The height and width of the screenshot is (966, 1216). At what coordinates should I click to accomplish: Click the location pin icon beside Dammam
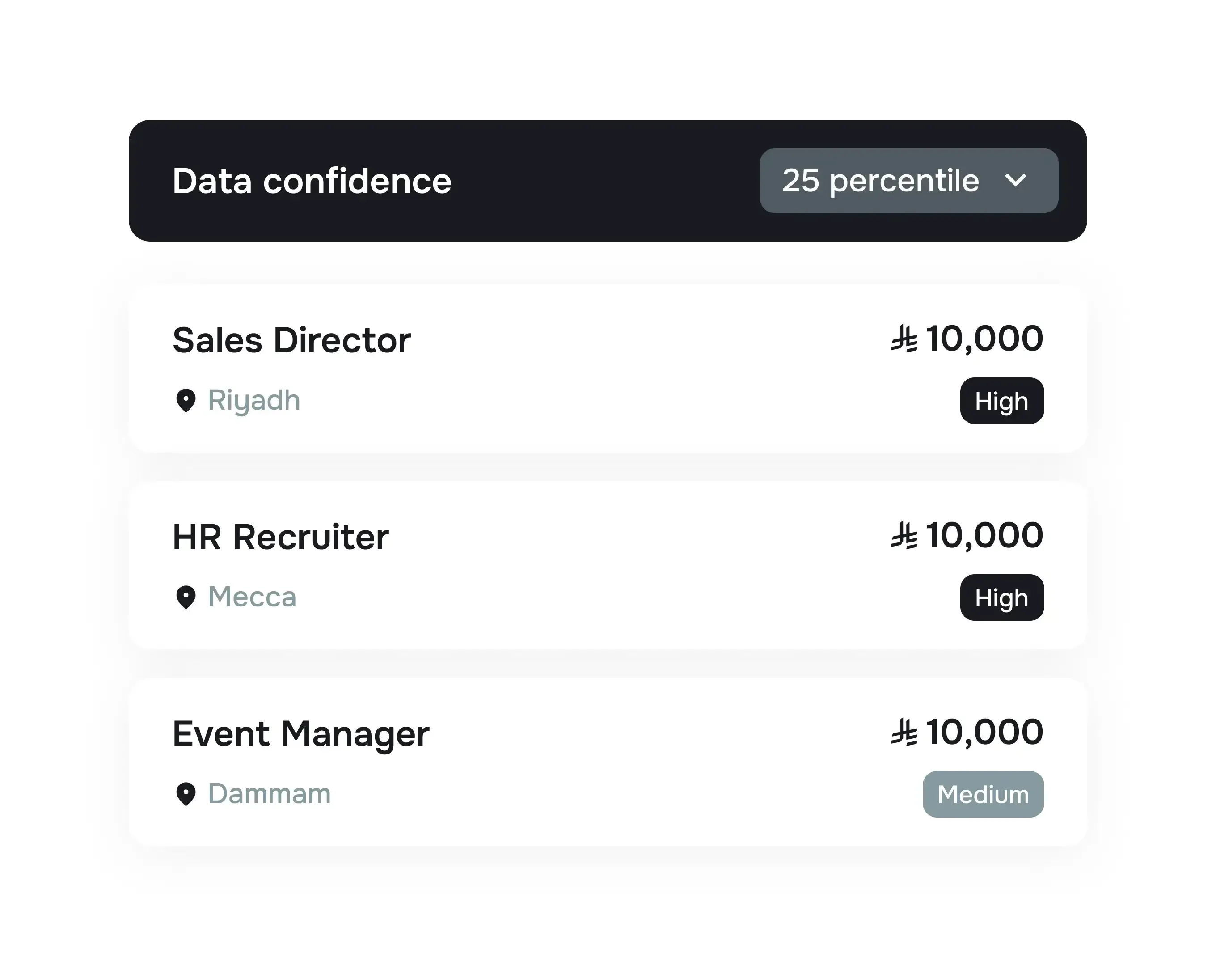point(186,794)
